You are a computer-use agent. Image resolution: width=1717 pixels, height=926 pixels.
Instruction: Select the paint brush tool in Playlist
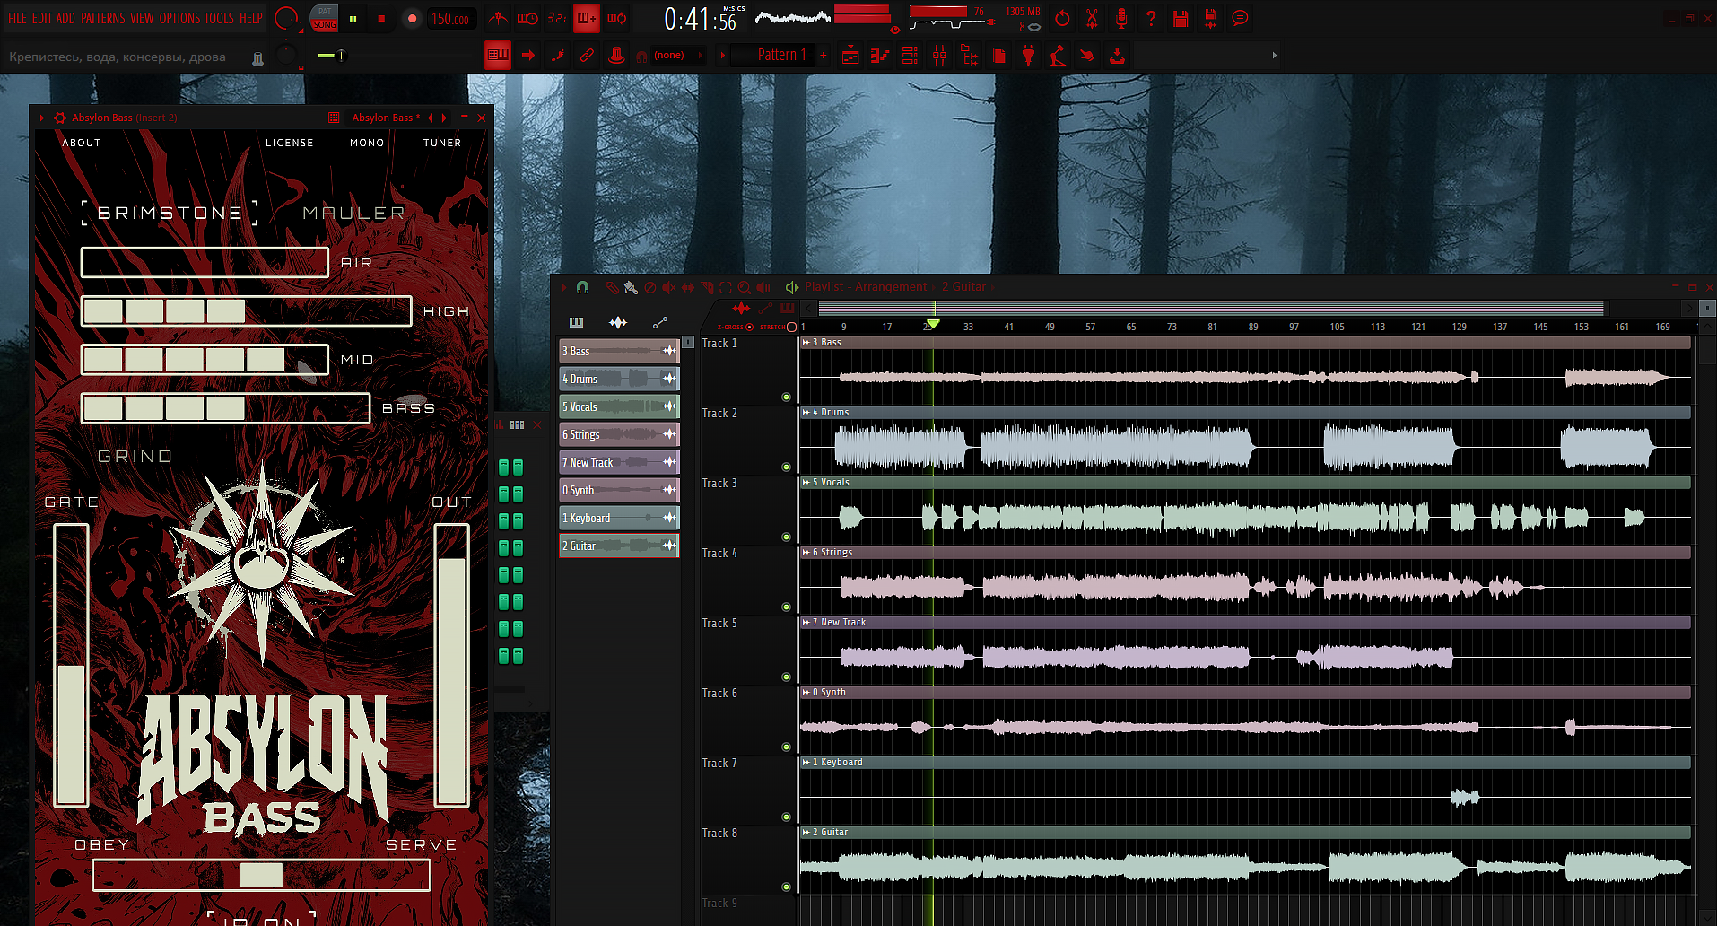click(x=631, y=287)
